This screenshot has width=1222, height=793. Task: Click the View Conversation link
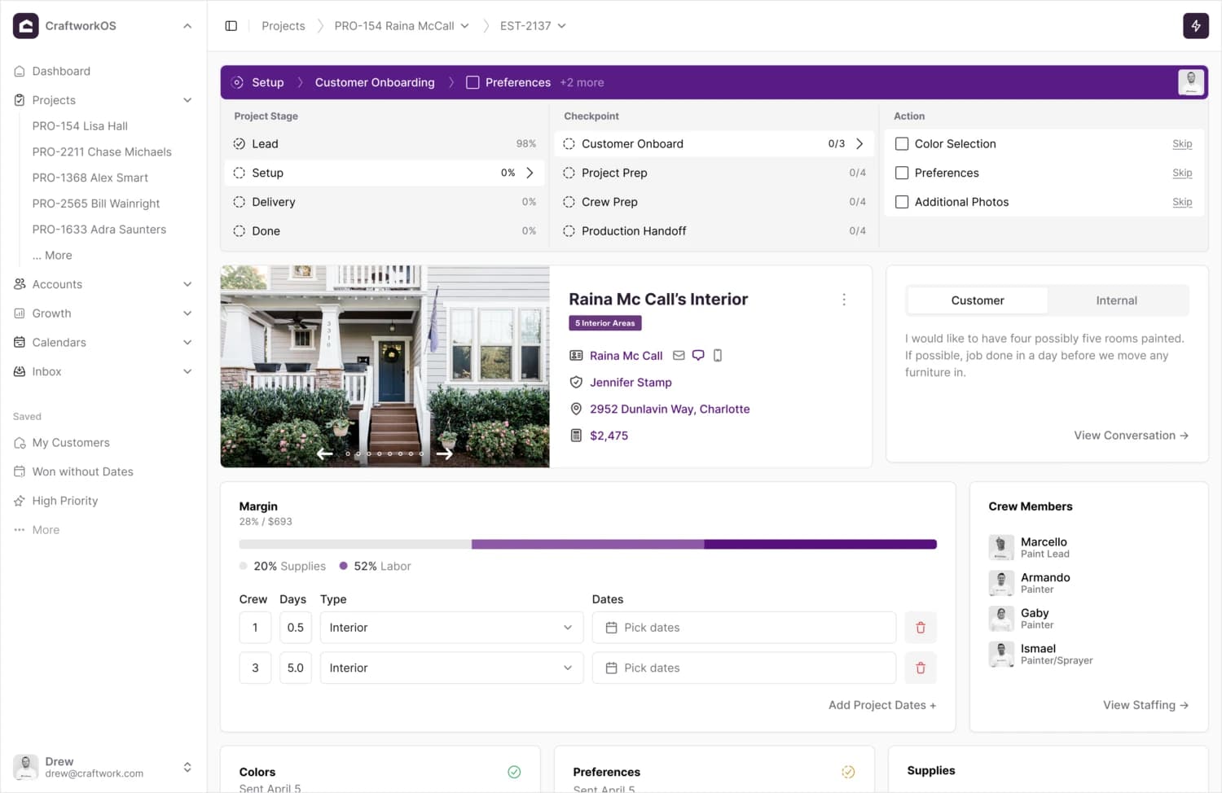[1131, 436]
